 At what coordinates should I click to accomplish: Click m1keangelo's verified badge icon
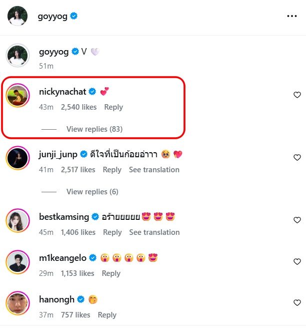click(x=92, y=258)
